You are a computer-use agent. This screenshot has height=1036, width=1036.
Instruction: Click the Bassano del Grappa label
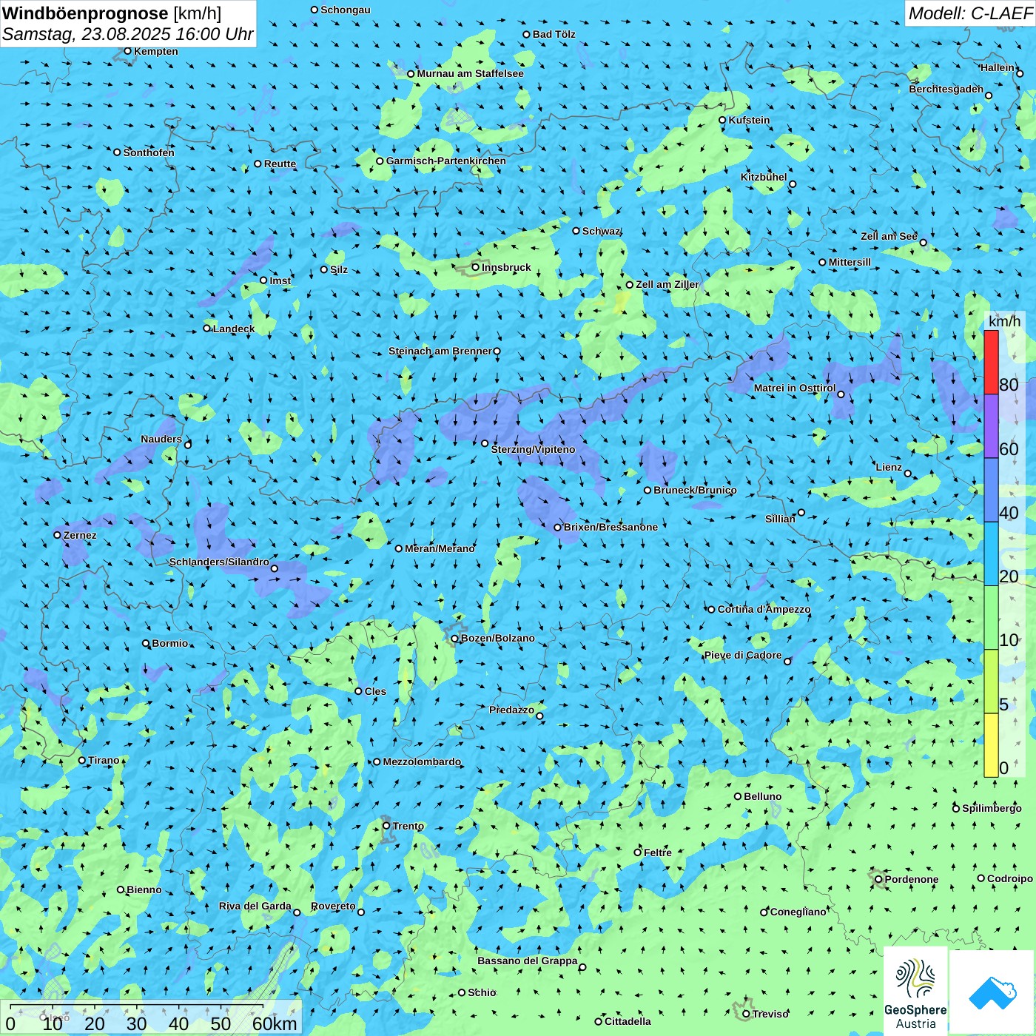[527, 961]
